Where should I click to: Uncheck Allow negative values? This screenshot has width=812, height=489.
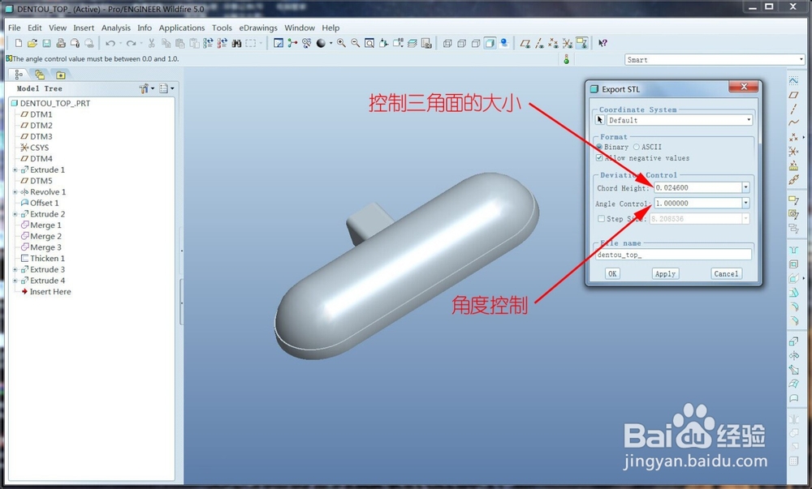coord(598,158)
